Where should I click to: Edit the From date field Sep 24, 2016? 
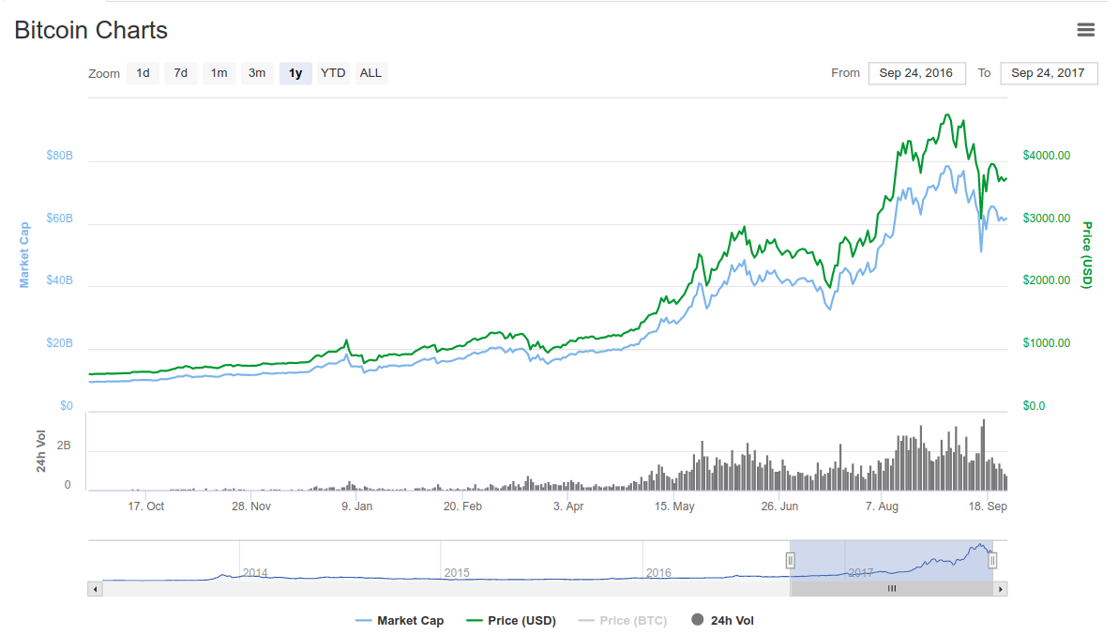tap(916, 73)
